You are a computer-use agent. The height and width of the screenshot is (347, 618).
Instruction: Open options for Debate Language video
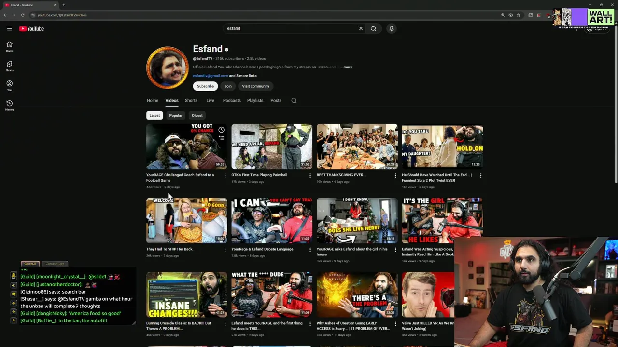coord(310,250)
